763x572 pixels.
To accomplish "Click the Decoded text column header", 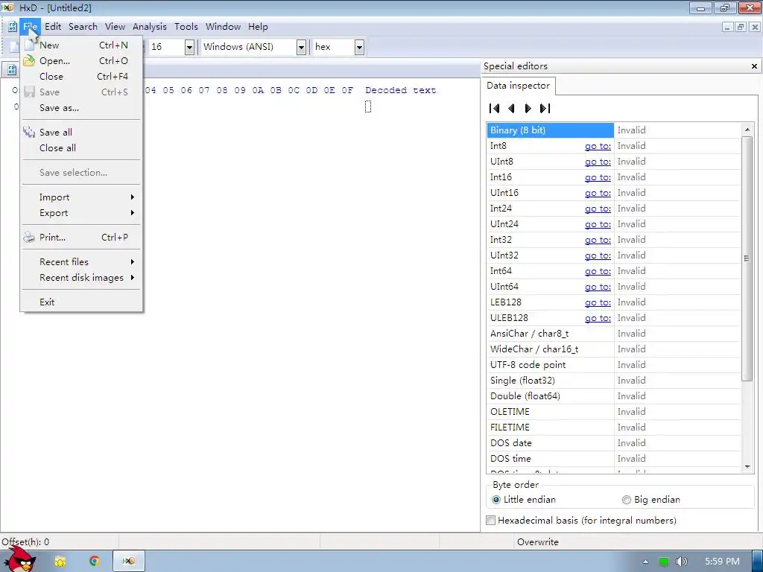I will click(400, 90).
